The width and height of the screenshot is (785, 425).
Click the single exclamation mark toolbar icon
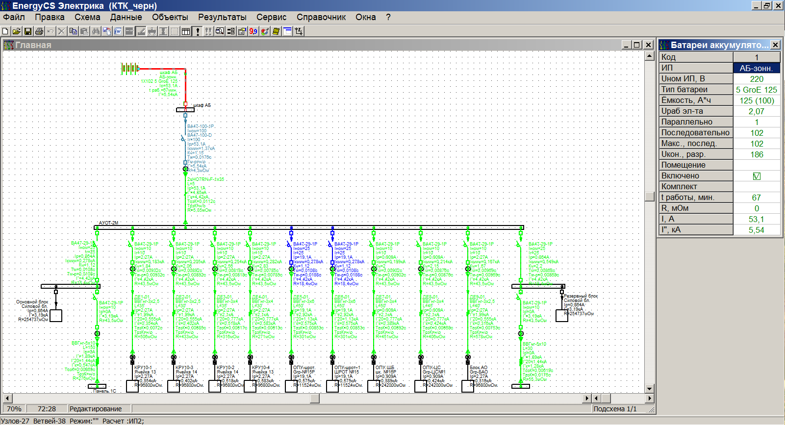pyautogui.click(x=198, y=31)
